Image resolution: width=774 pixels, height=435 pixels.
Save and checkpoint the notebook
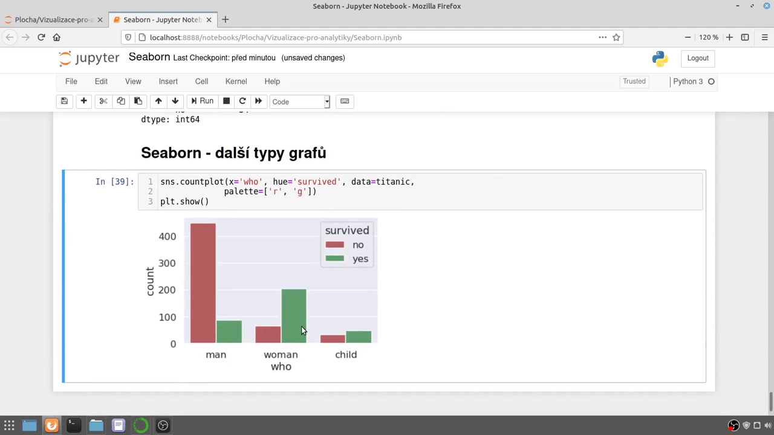(64, 101)
